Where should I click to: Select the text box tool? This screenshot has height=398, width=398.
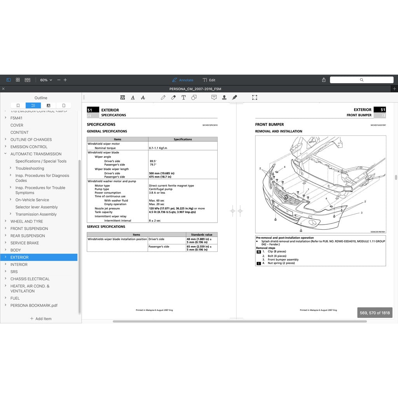pos(183,98)
